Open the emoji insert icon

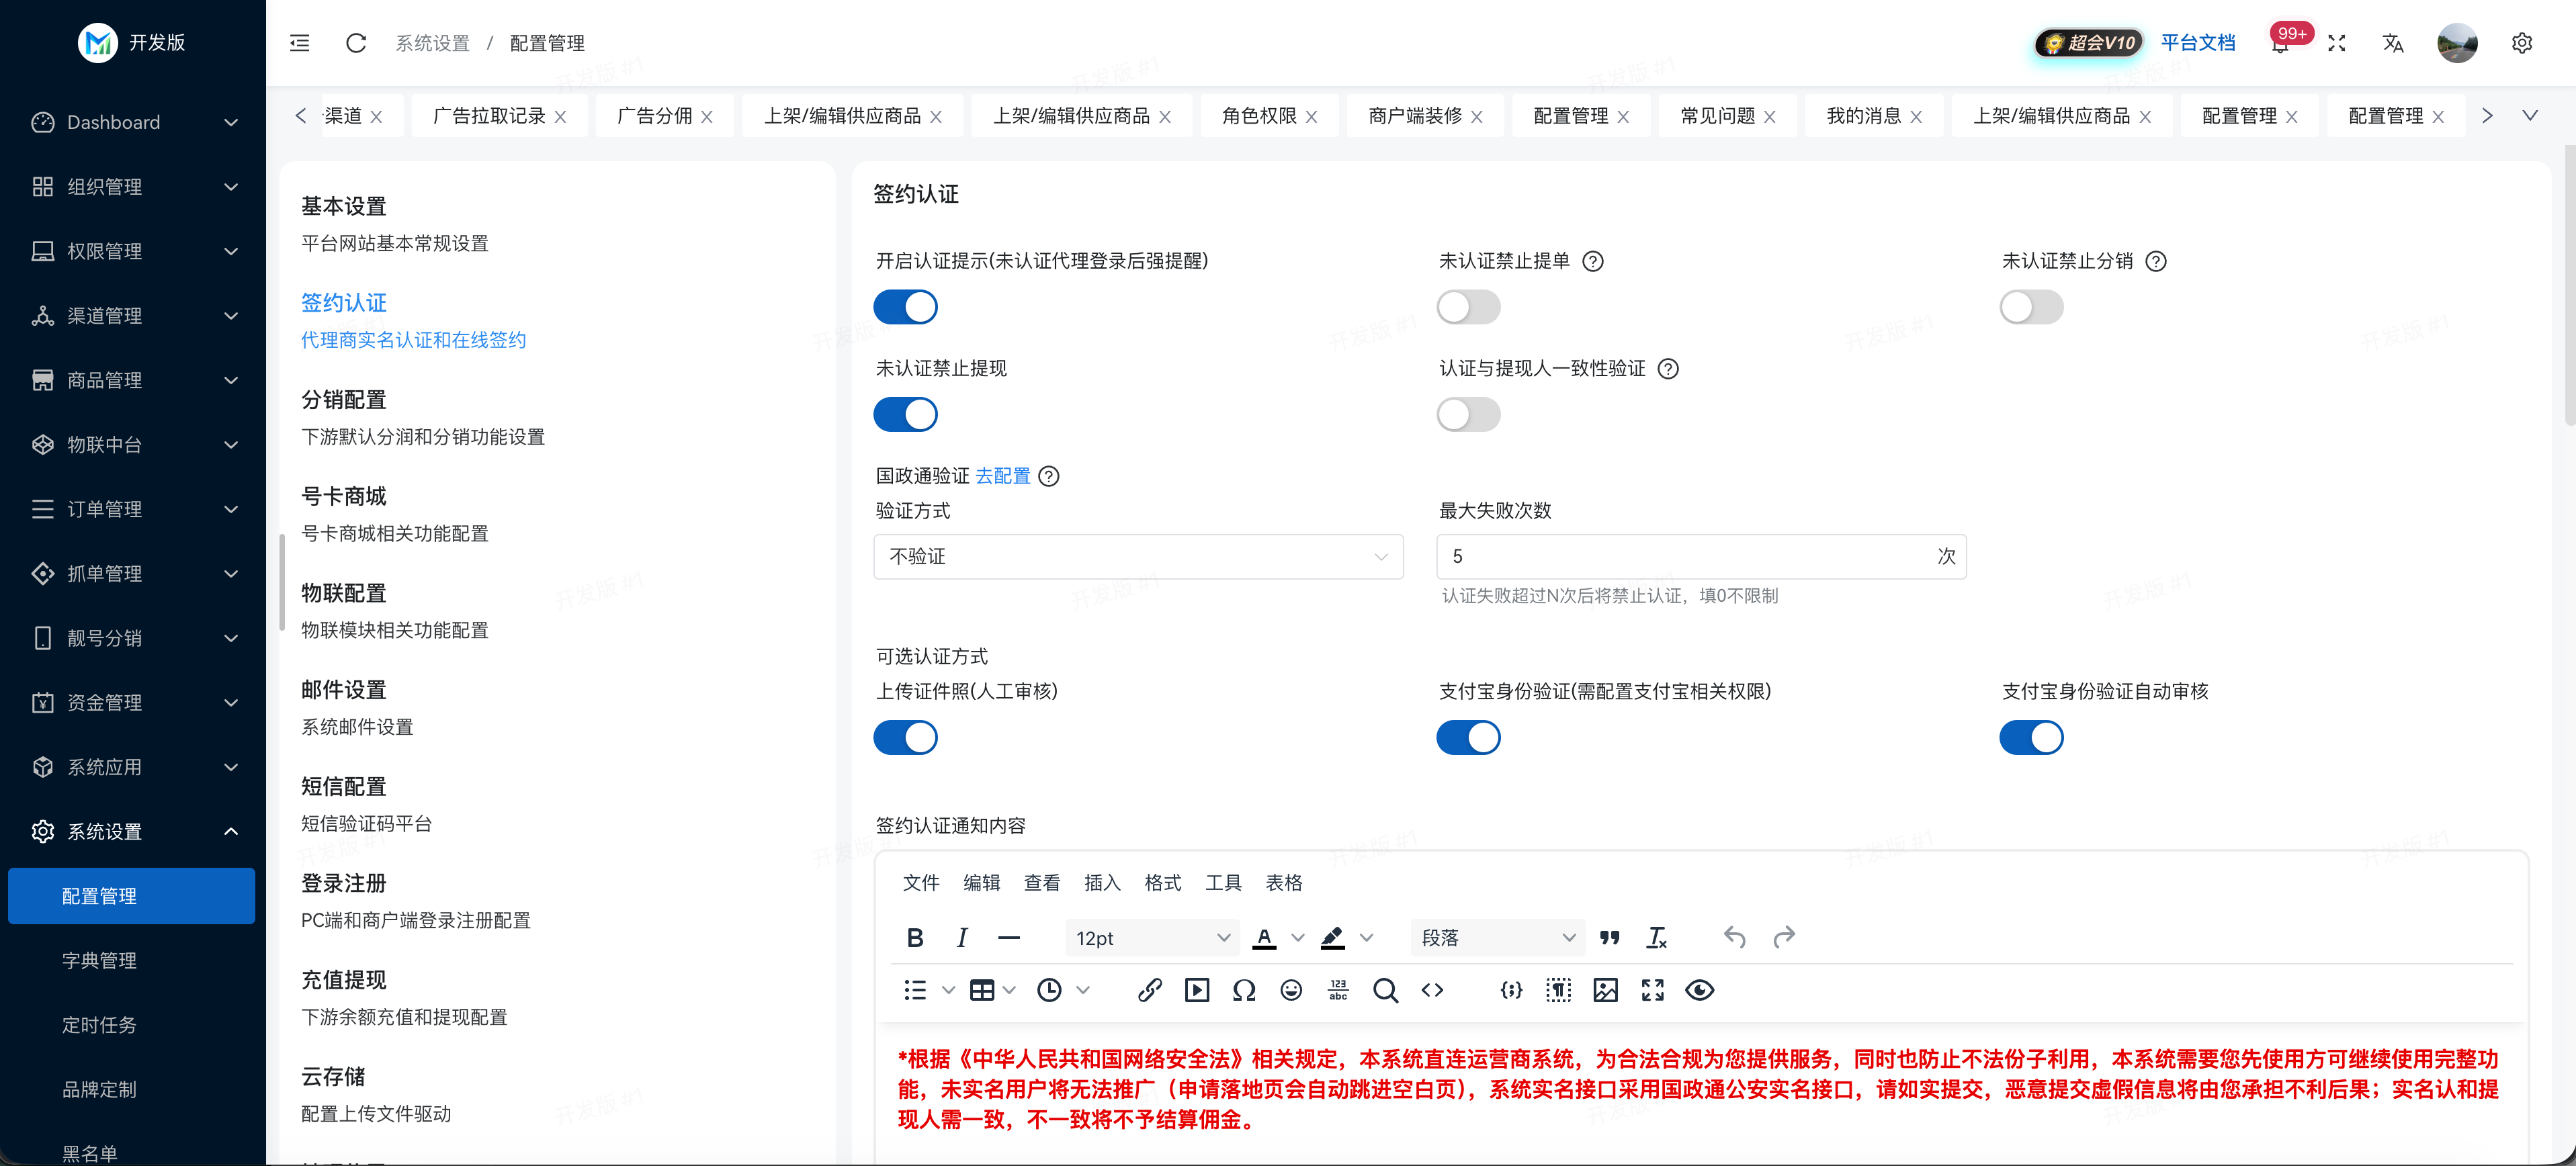pos(1291,990)
